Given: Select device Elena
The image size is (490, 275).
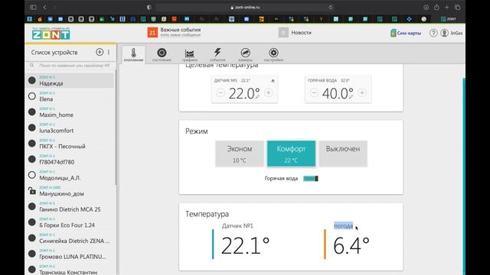Looking at the screenshot, I should [70, 96].
